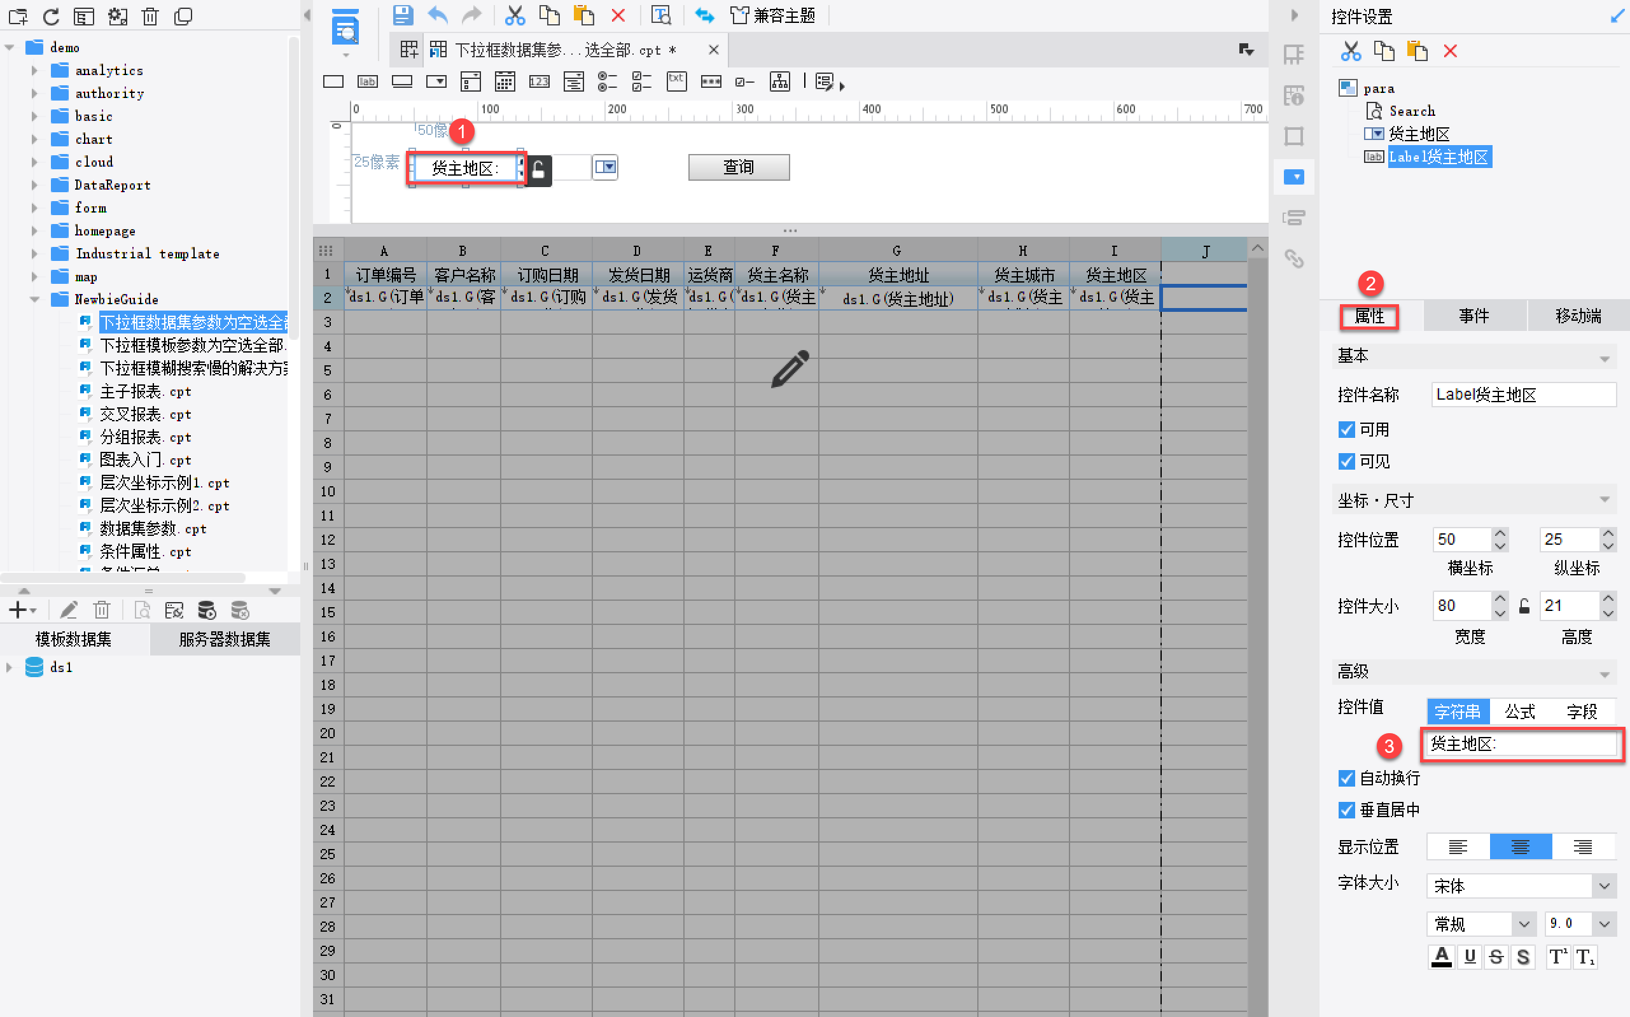Click the 查询 button
1630x1017 pixels.
pyautogui.click(x=739, y=167)
